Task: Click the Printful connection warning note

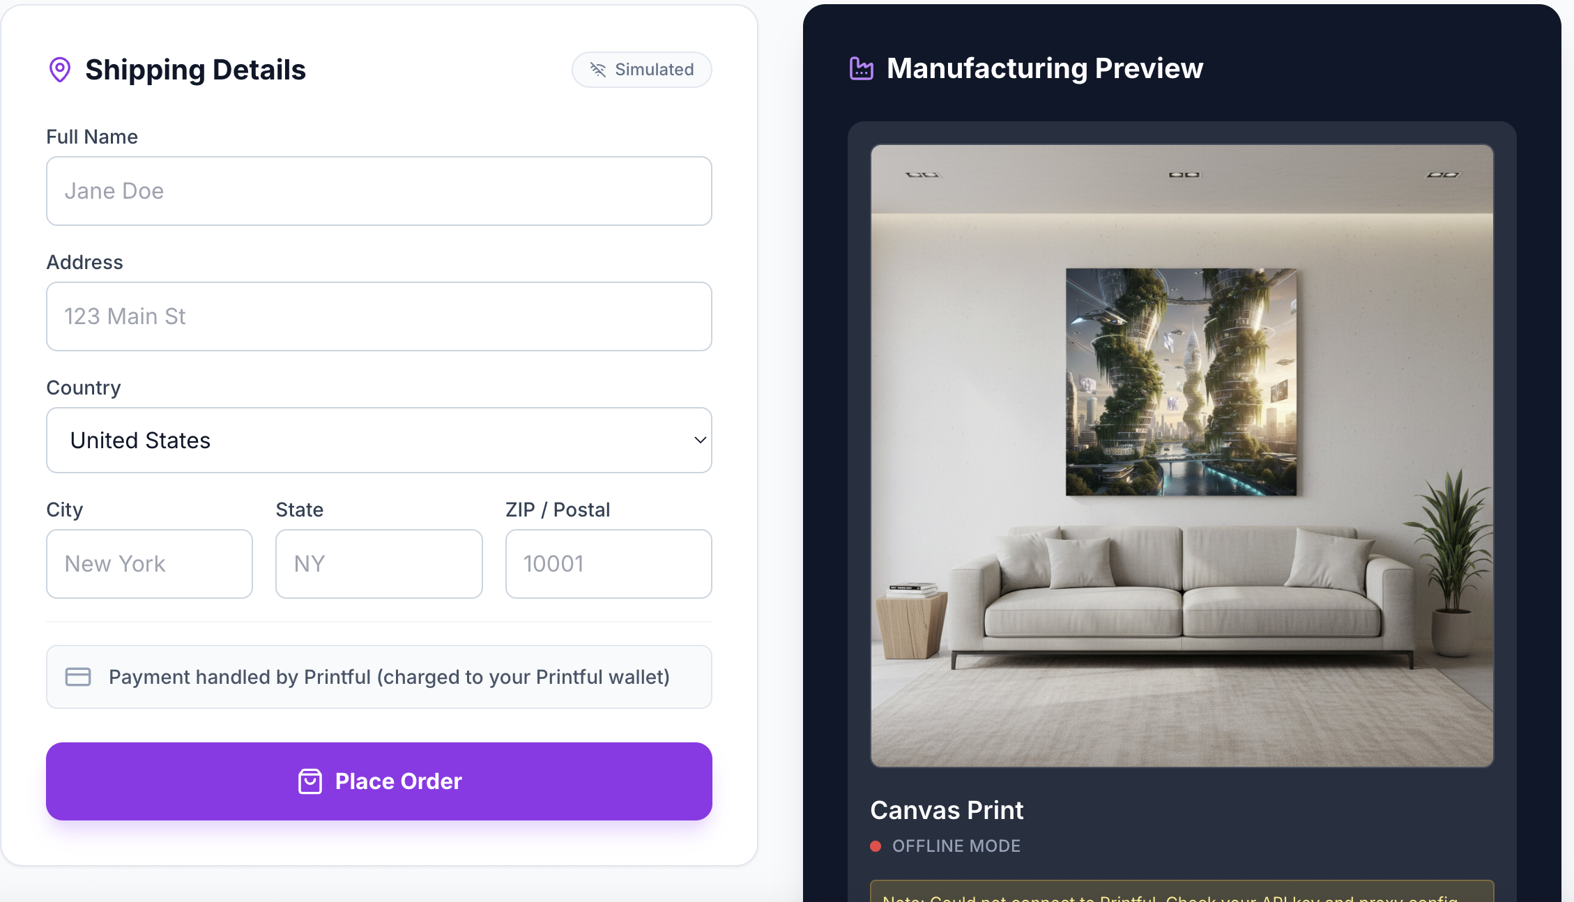Action: pyautogui.click(x=1182, y=892)
